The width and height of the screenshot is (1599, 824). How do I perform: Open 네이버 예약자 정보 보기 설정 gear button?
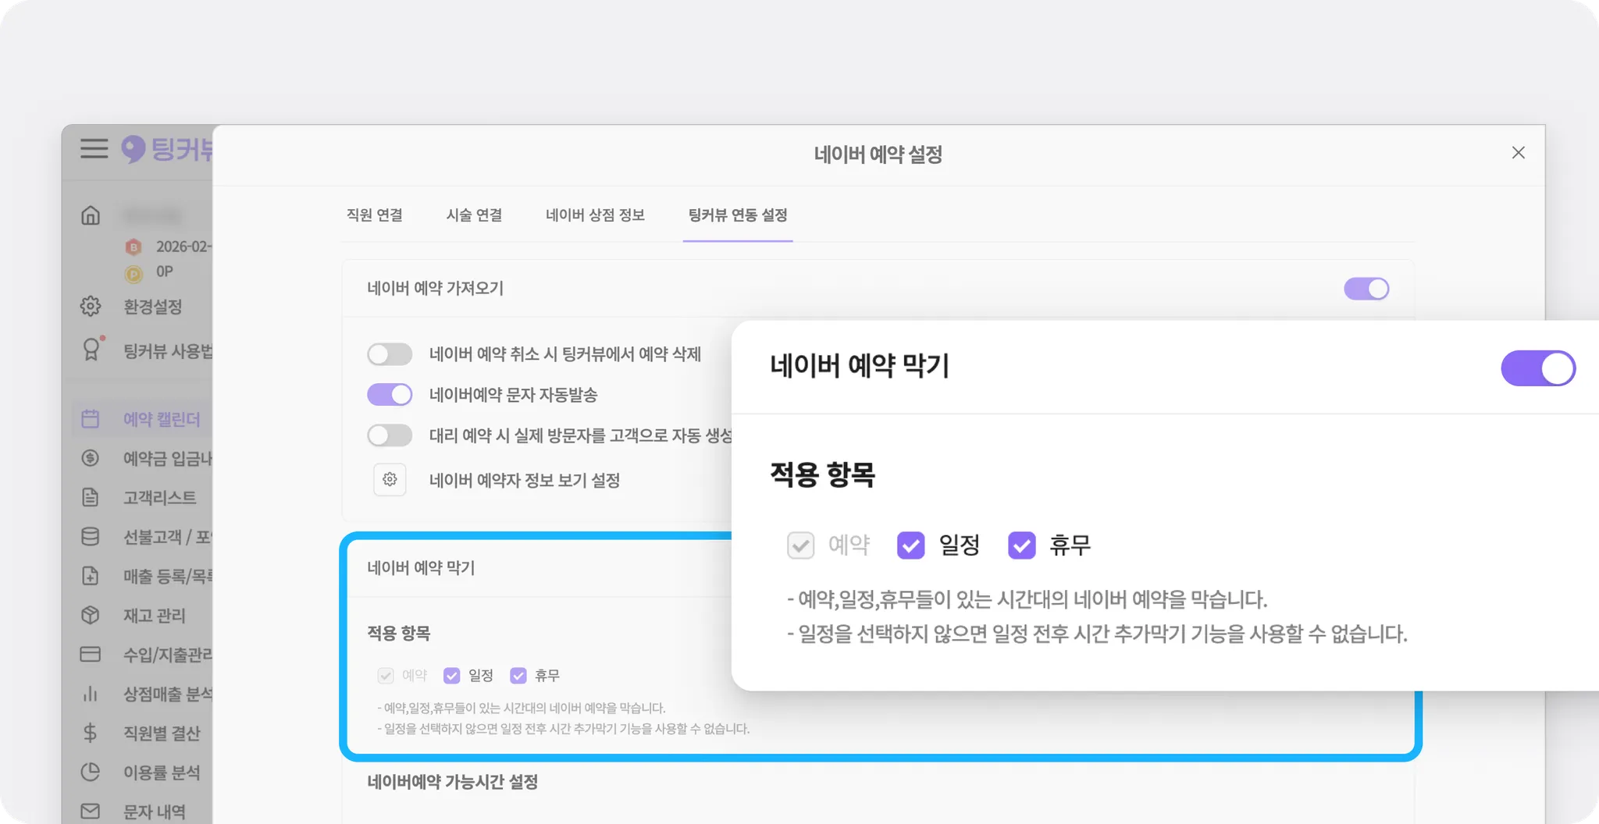(390, 480)
